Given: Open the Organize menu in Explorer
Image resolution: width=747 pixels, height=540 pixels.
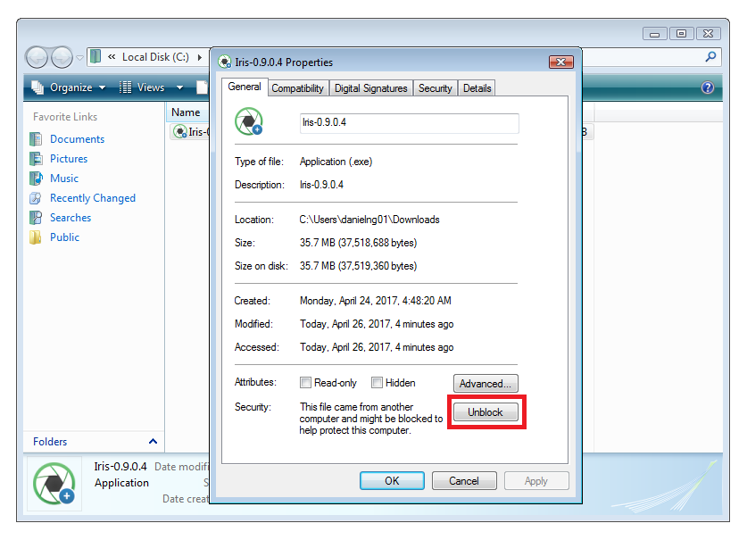Looking at the screenshot, I should (70, 87).
